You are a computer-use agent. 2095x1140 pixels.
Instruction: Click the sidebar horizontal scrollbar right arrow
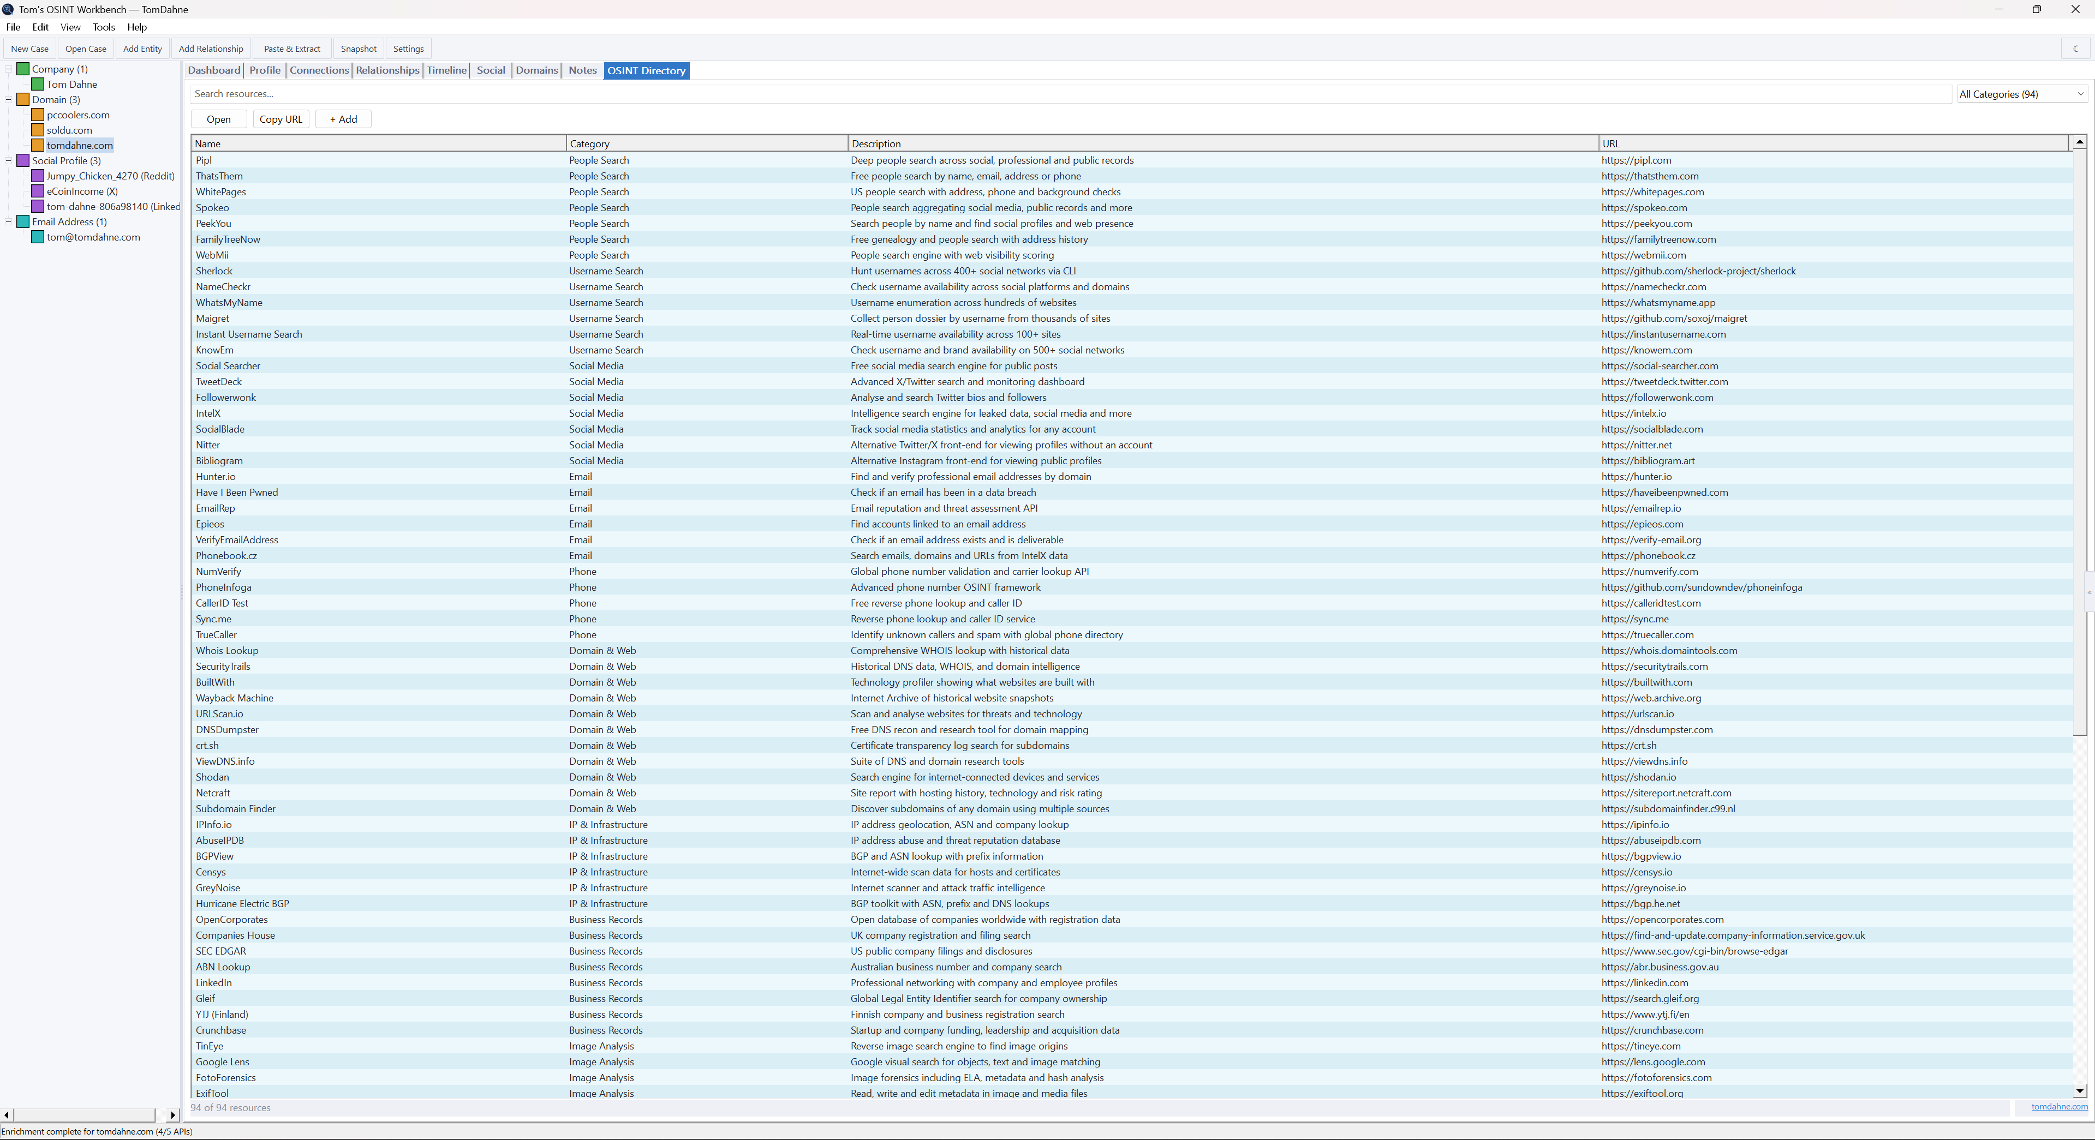pos(172,1115)
